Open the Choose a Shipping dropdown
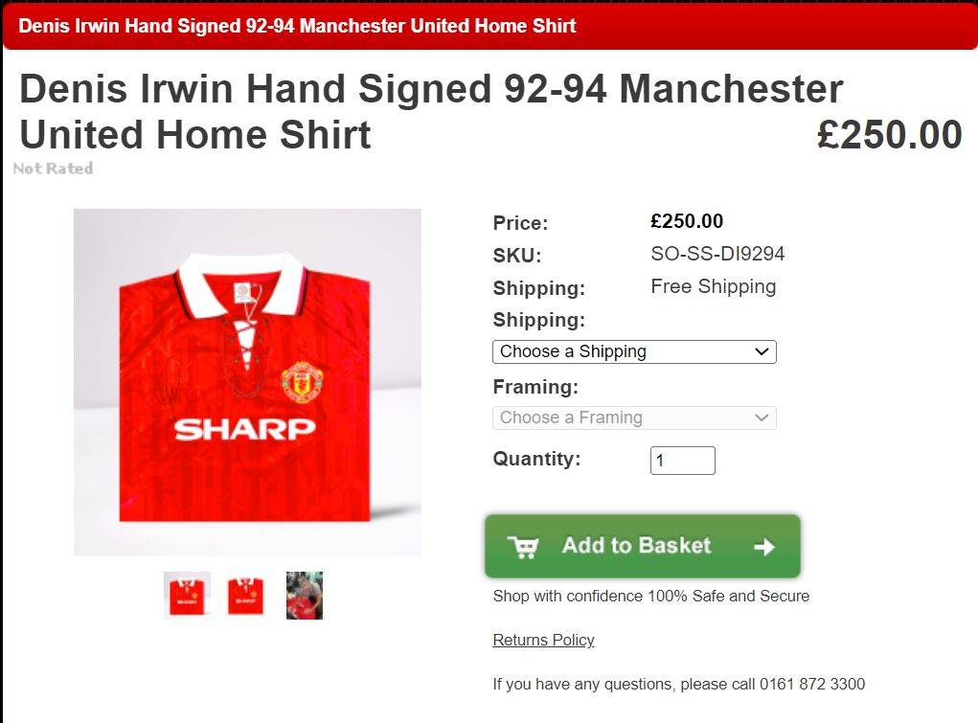 634,351
